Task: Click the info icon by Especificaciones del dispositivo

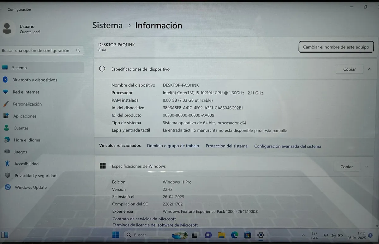Action: [102, 69]
